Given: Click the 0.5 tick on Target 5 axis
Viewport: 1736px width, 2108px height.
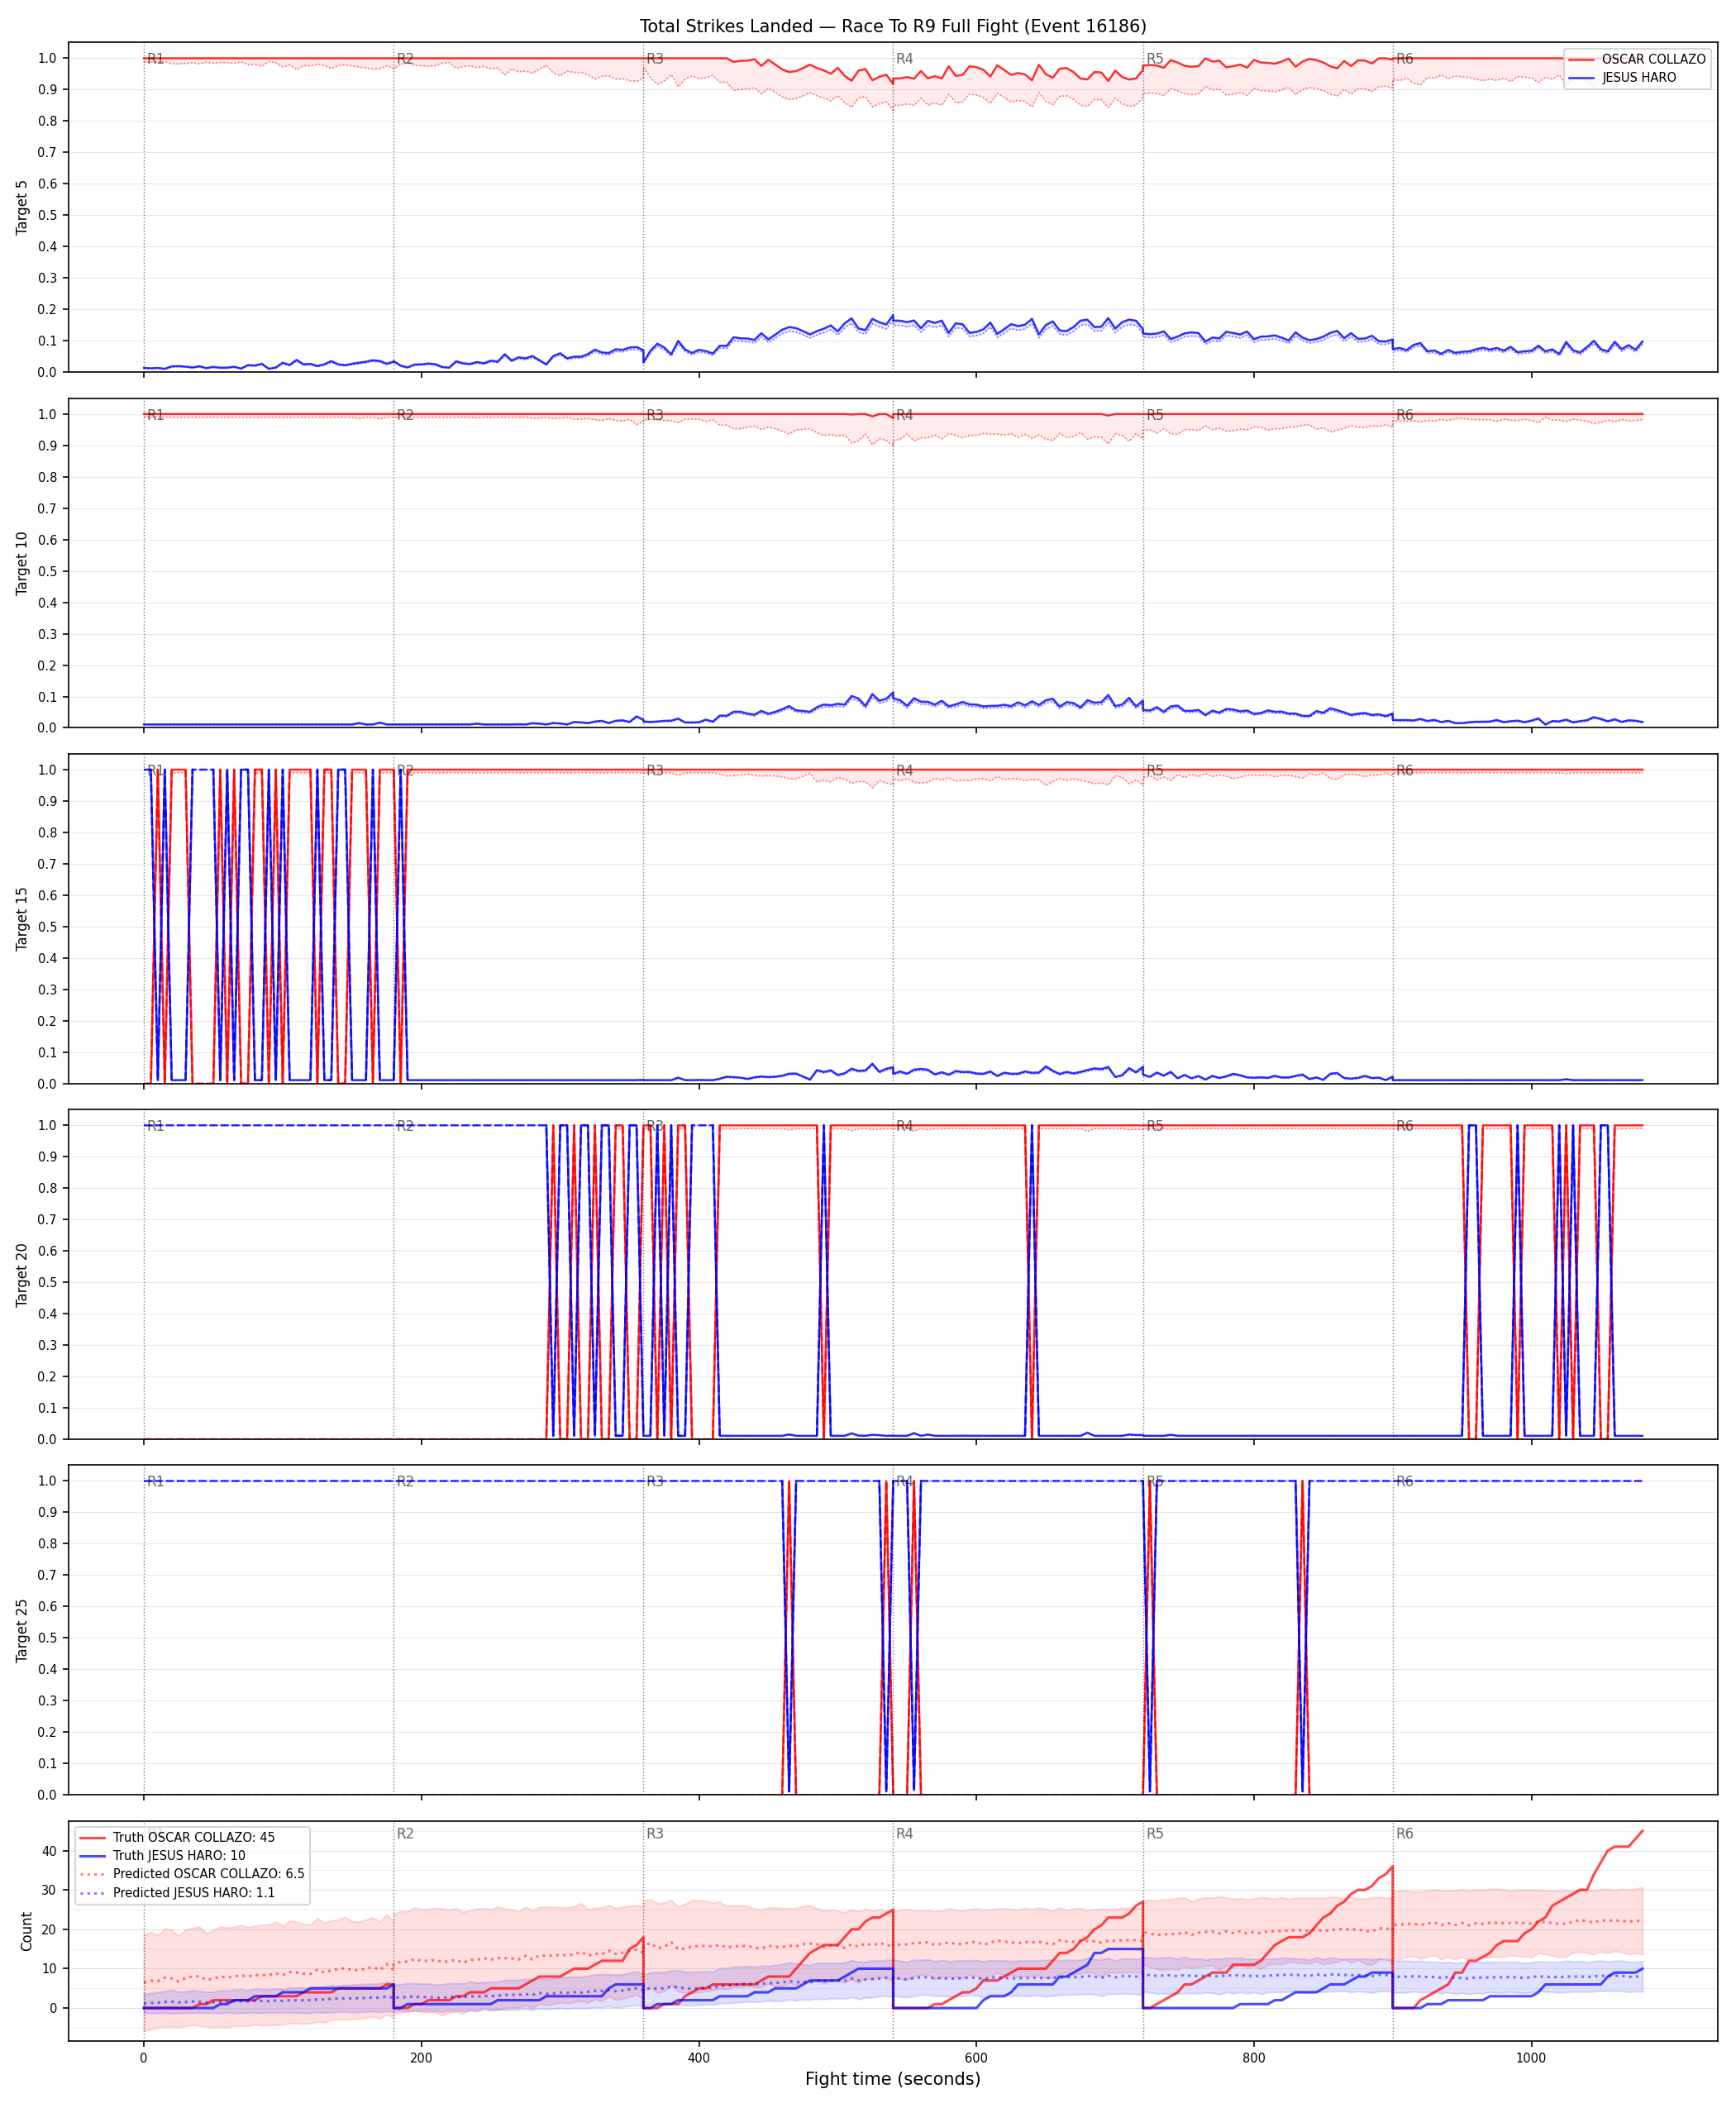Looking at the screenshot, I should (x=47, y=215).
